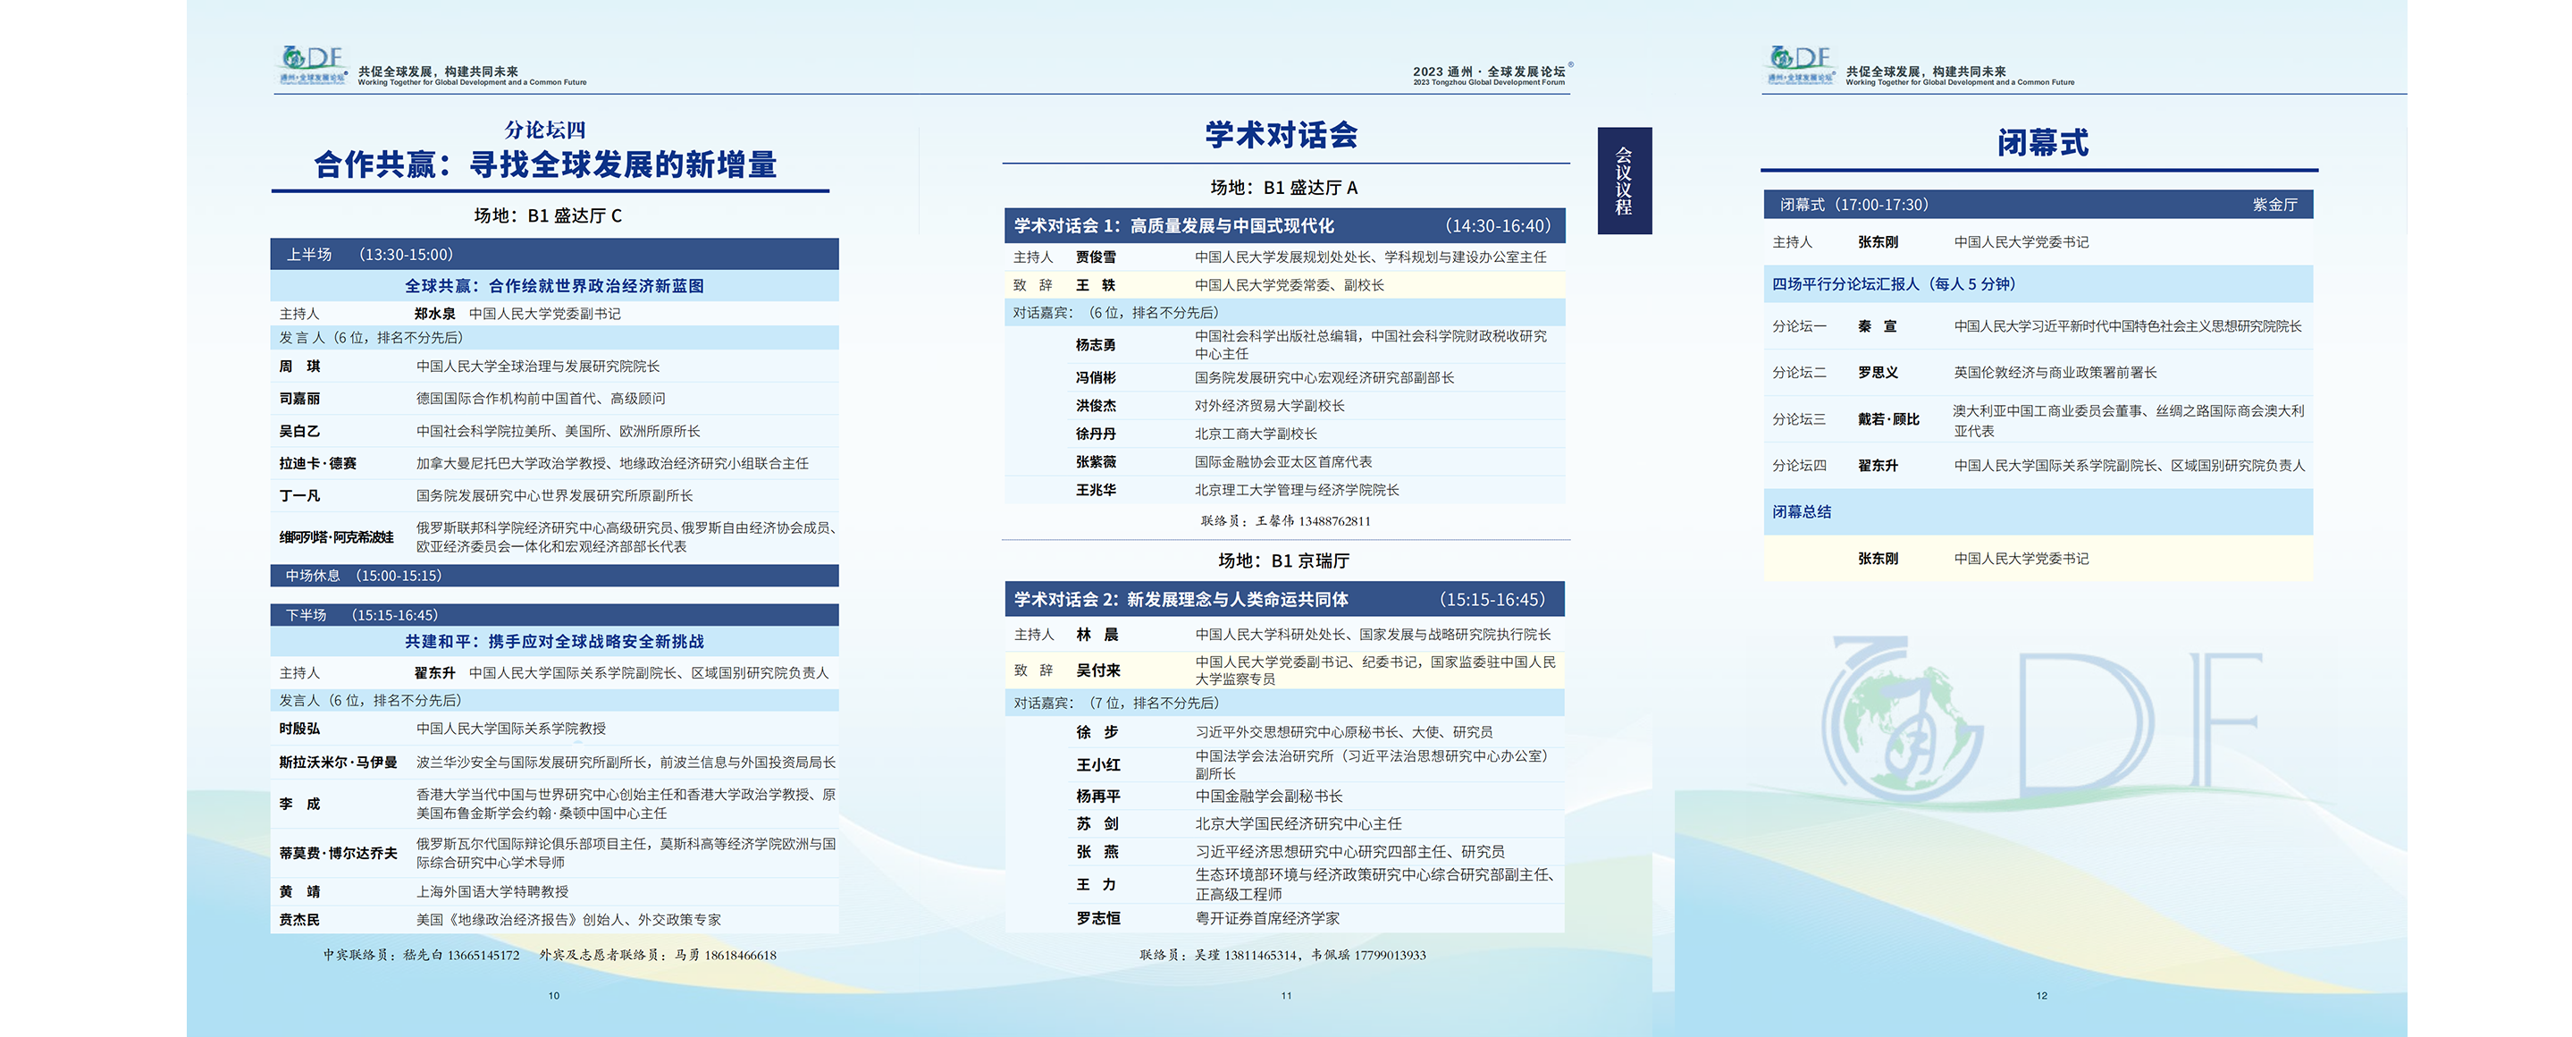Click the description 上海外国语大学特聘教授
The height and width of the screenshot is (1037, 2572).
point(492,892)
